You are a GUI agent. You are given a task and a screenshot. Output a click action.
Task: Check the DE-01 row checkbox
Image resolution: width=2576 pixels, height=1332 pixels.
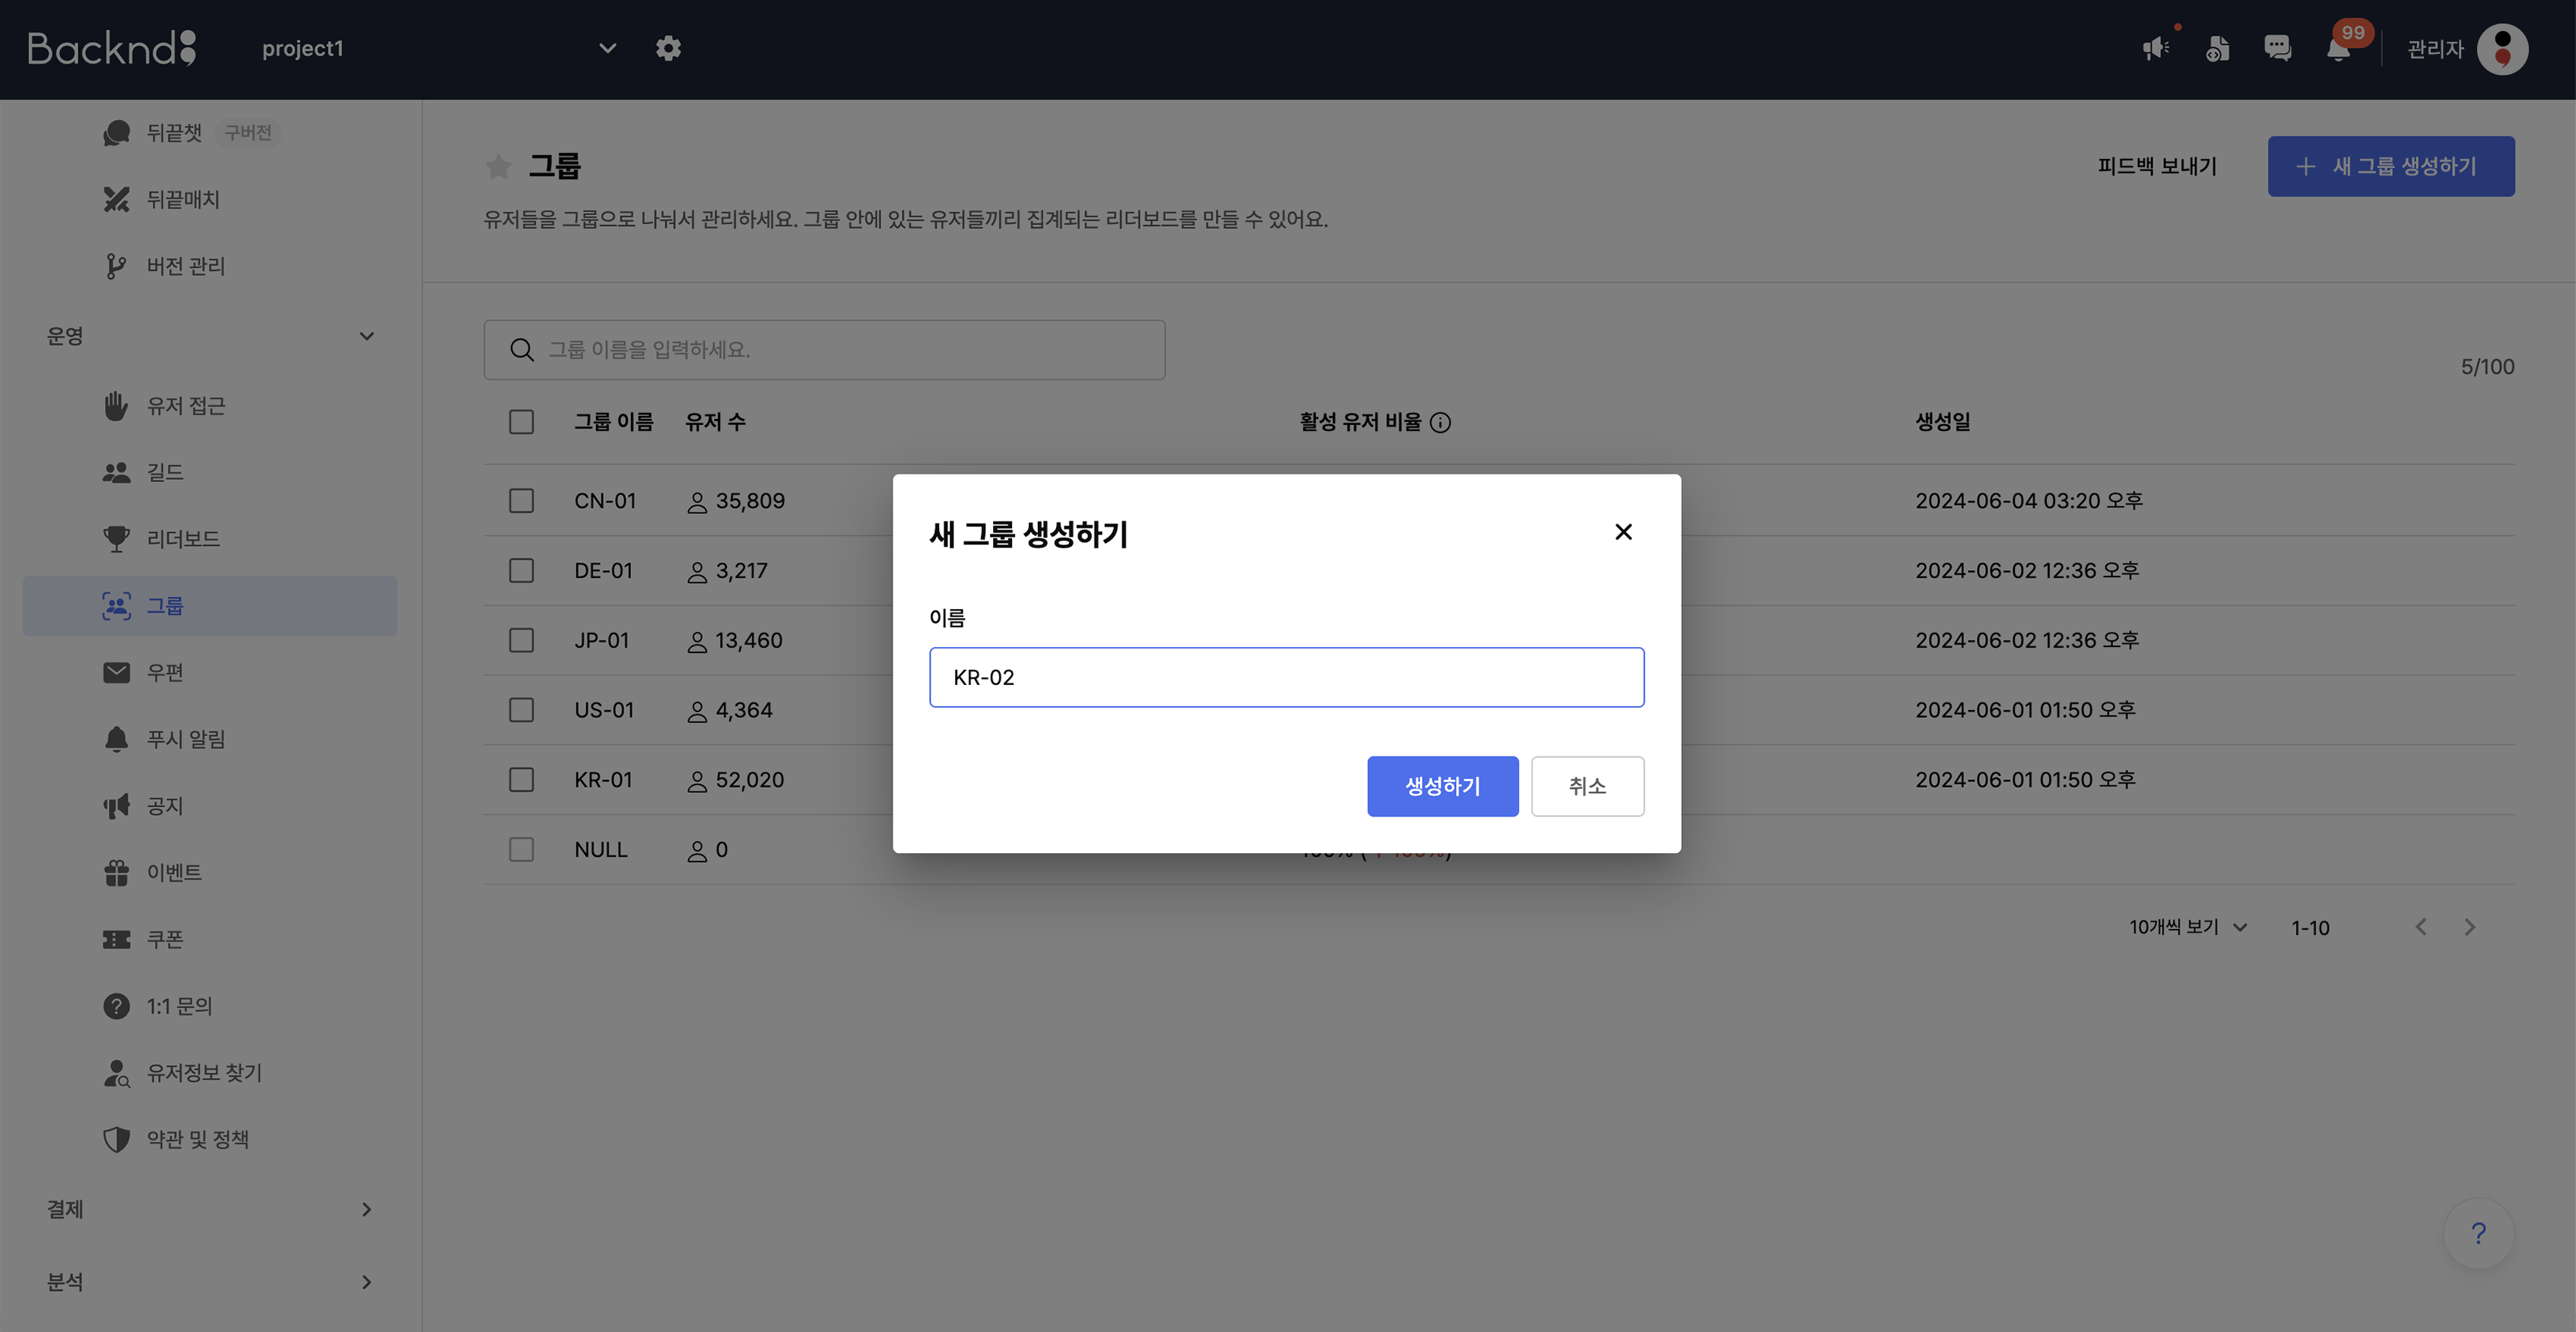(x=521, y=570)
